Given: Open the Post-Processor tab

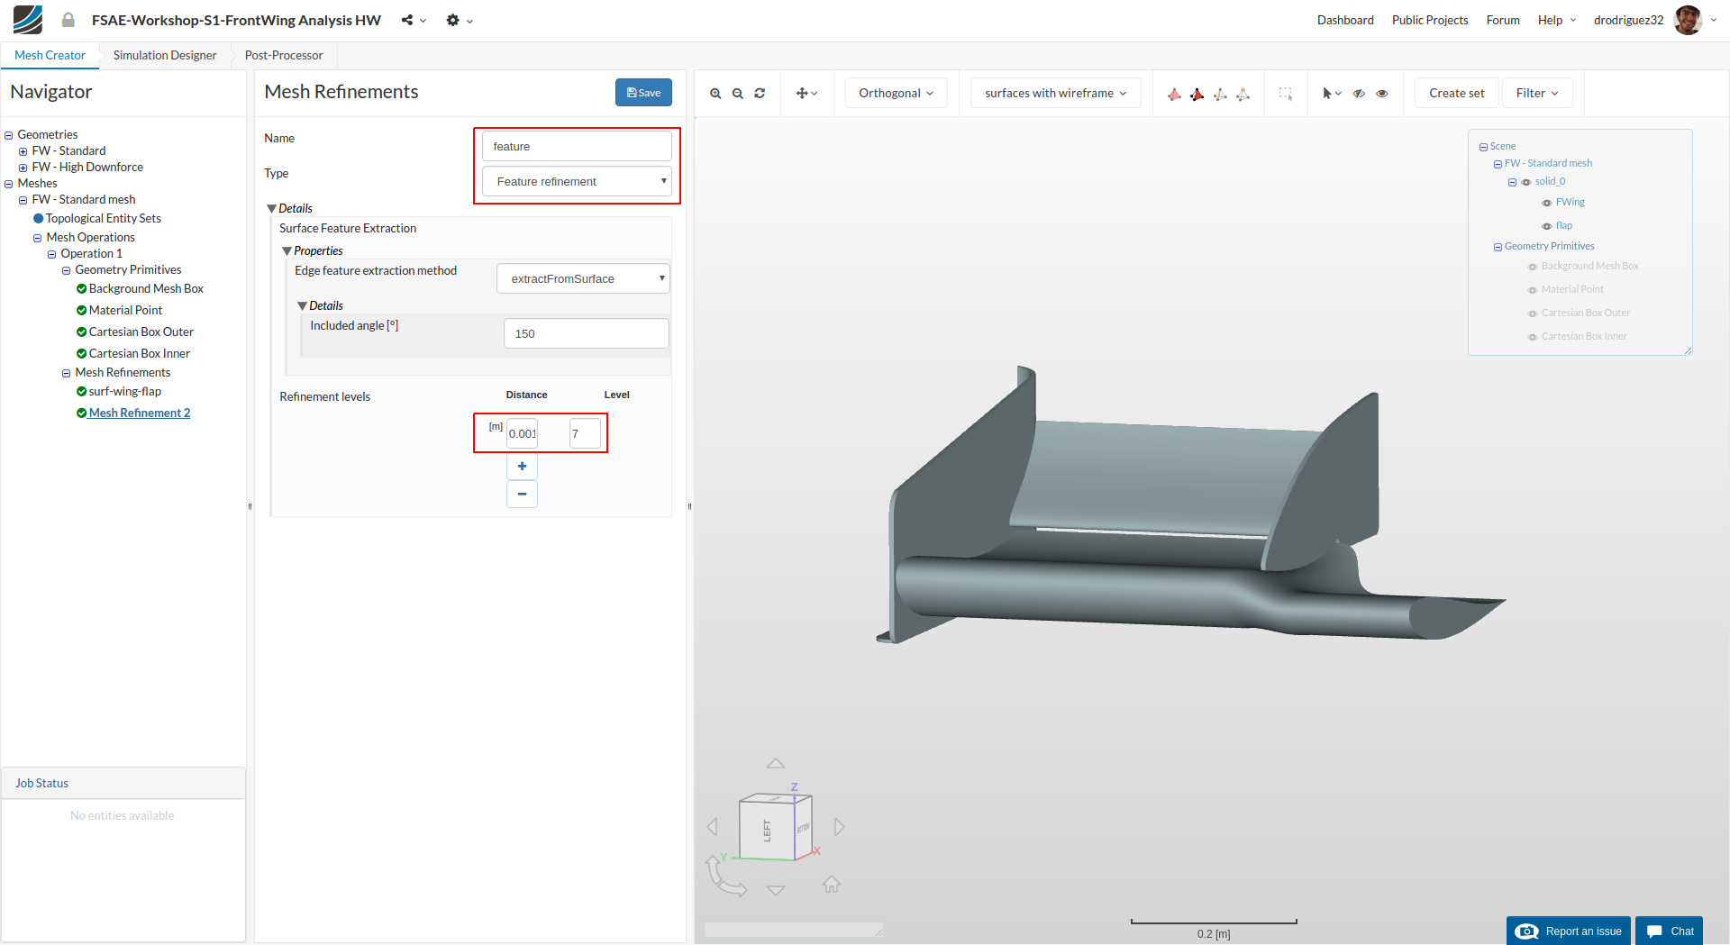Looking at the screenshot, I should pos(284,56).
